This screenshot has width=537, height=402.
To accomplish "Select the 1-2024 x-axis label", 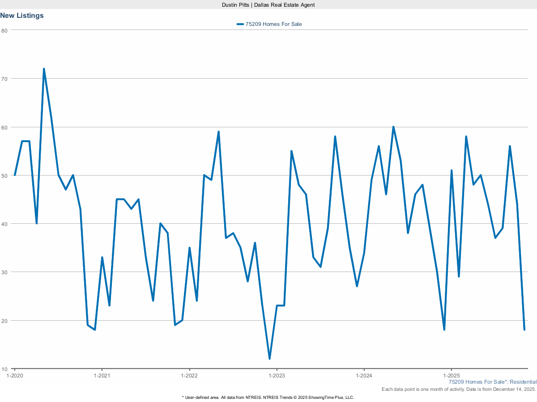I will coord(364,376).
